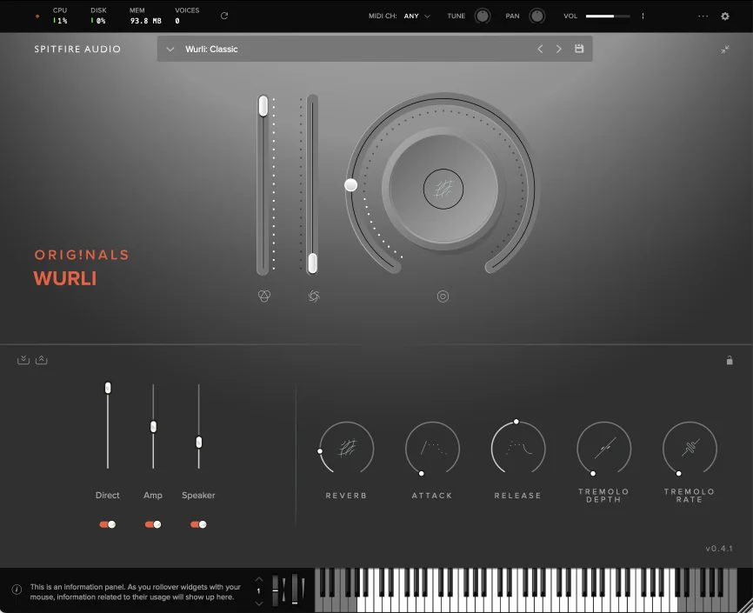Image resolution: width=753 pixels, height=613 pixels.
Task: Click the VOL meter indicator at the slider end
Action: pos(643,16)
